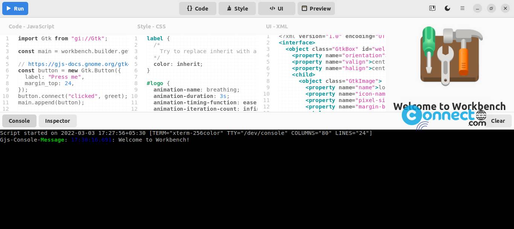Screen dimensions: 514x229
Task: Click the 'button.connect("clicked", greet);' line
Action: [73, 96]
